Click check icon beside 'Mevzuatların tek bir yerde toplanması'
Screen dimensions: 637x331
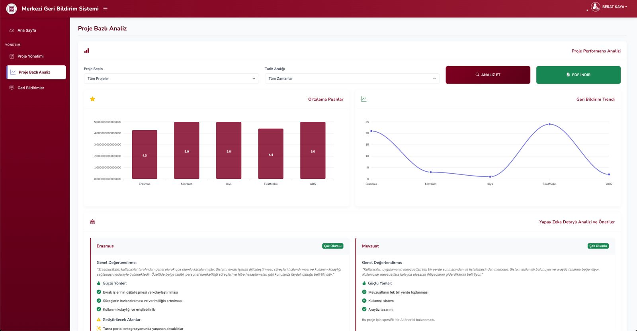tap(364, 292)
